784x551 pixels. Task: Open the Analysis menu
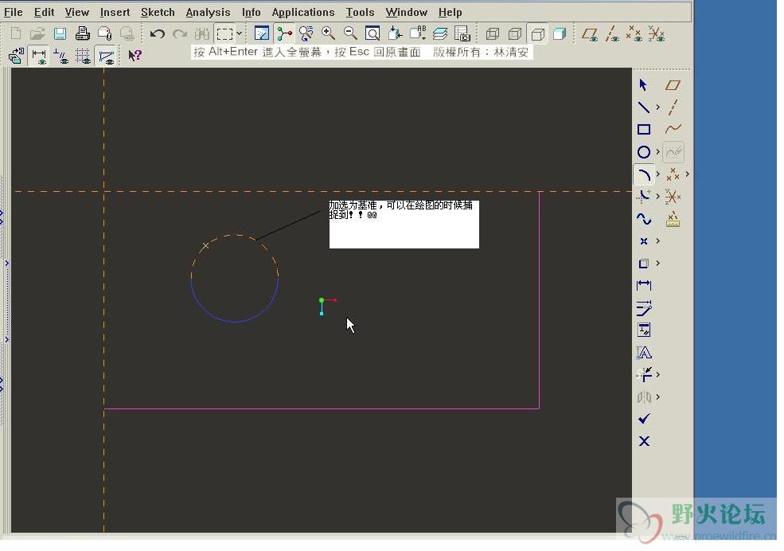coord(208,12)
